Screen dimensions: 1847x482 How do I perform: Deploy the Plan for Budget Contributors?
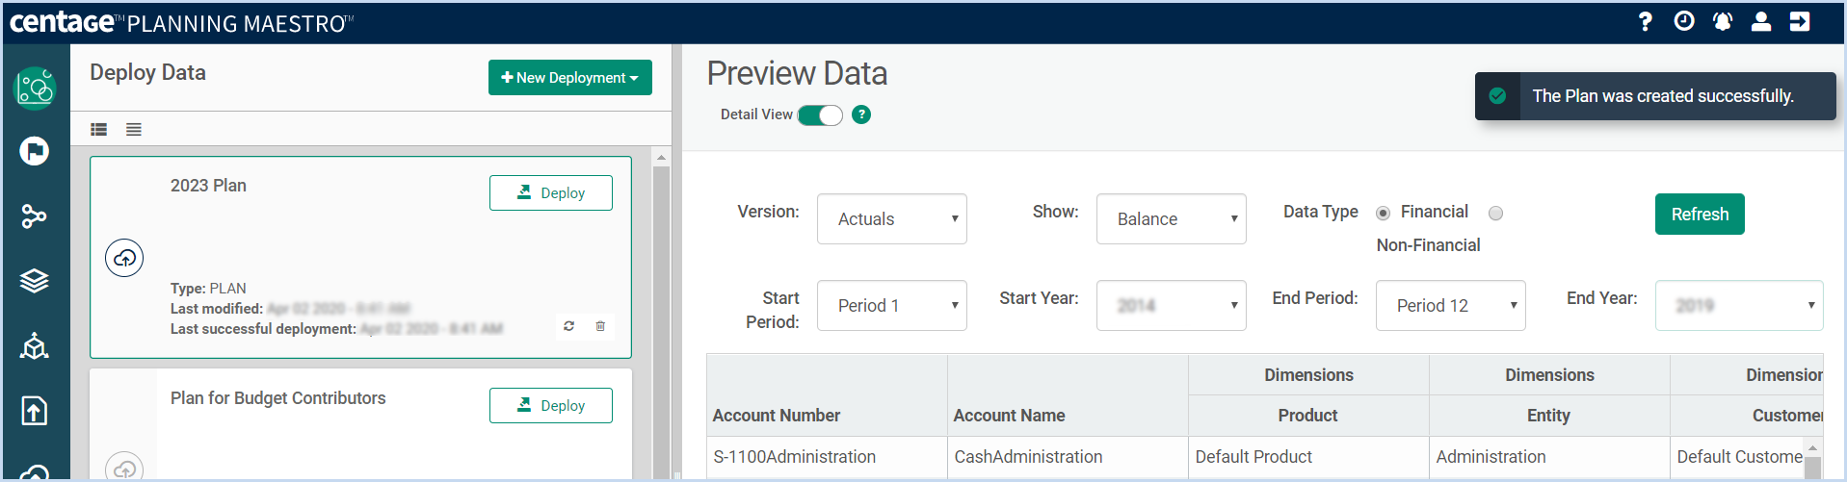tap(551, 405)
